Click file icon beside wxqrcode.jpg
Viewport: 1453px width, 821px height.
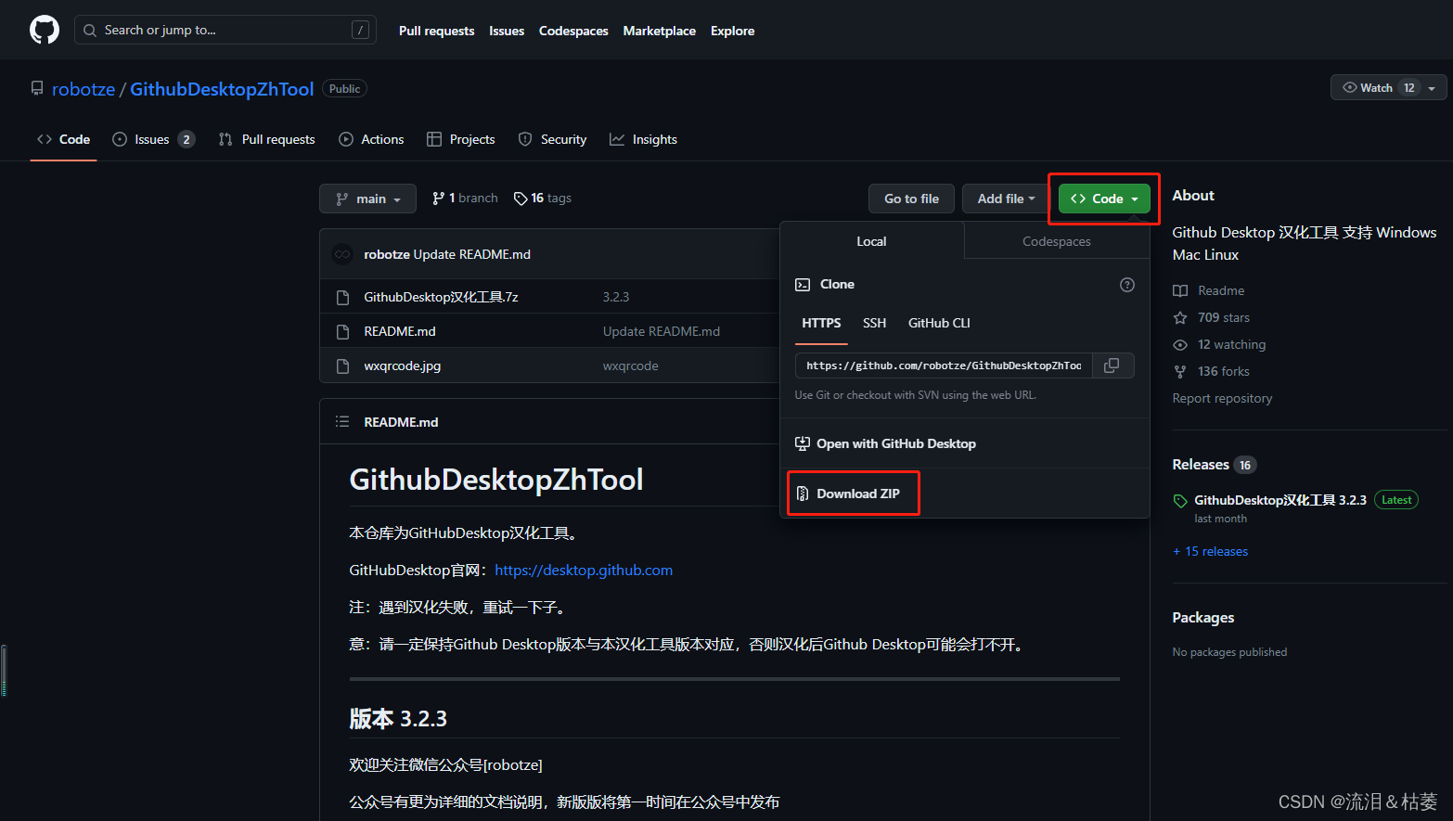click(x=342, y=366)
